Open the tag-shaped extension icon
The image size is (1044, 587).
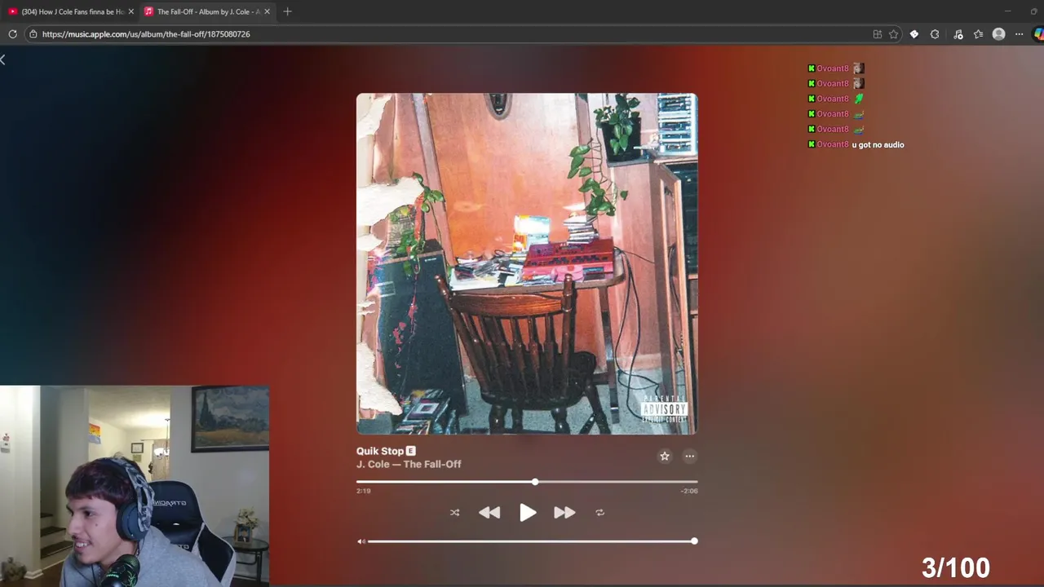(914, 34)
